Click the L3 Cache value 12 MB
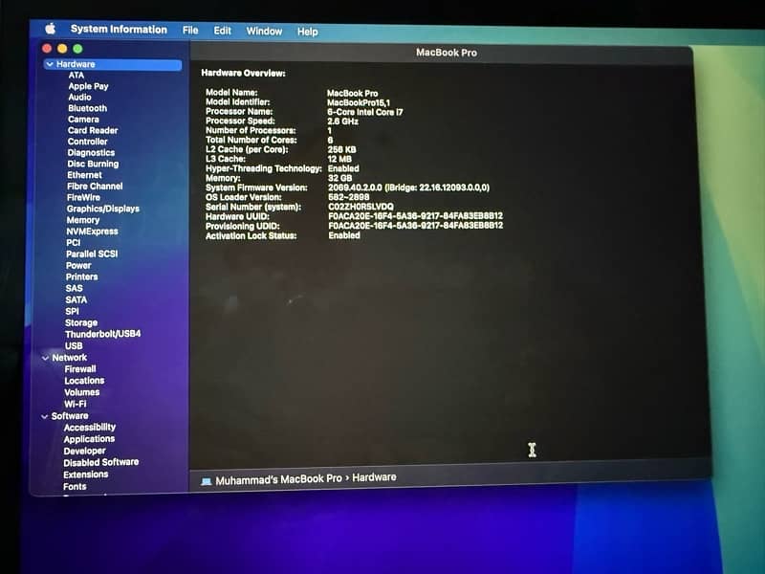Image resolution: width=765 pixels, height=574 pixels. click(x=339, y=159)
